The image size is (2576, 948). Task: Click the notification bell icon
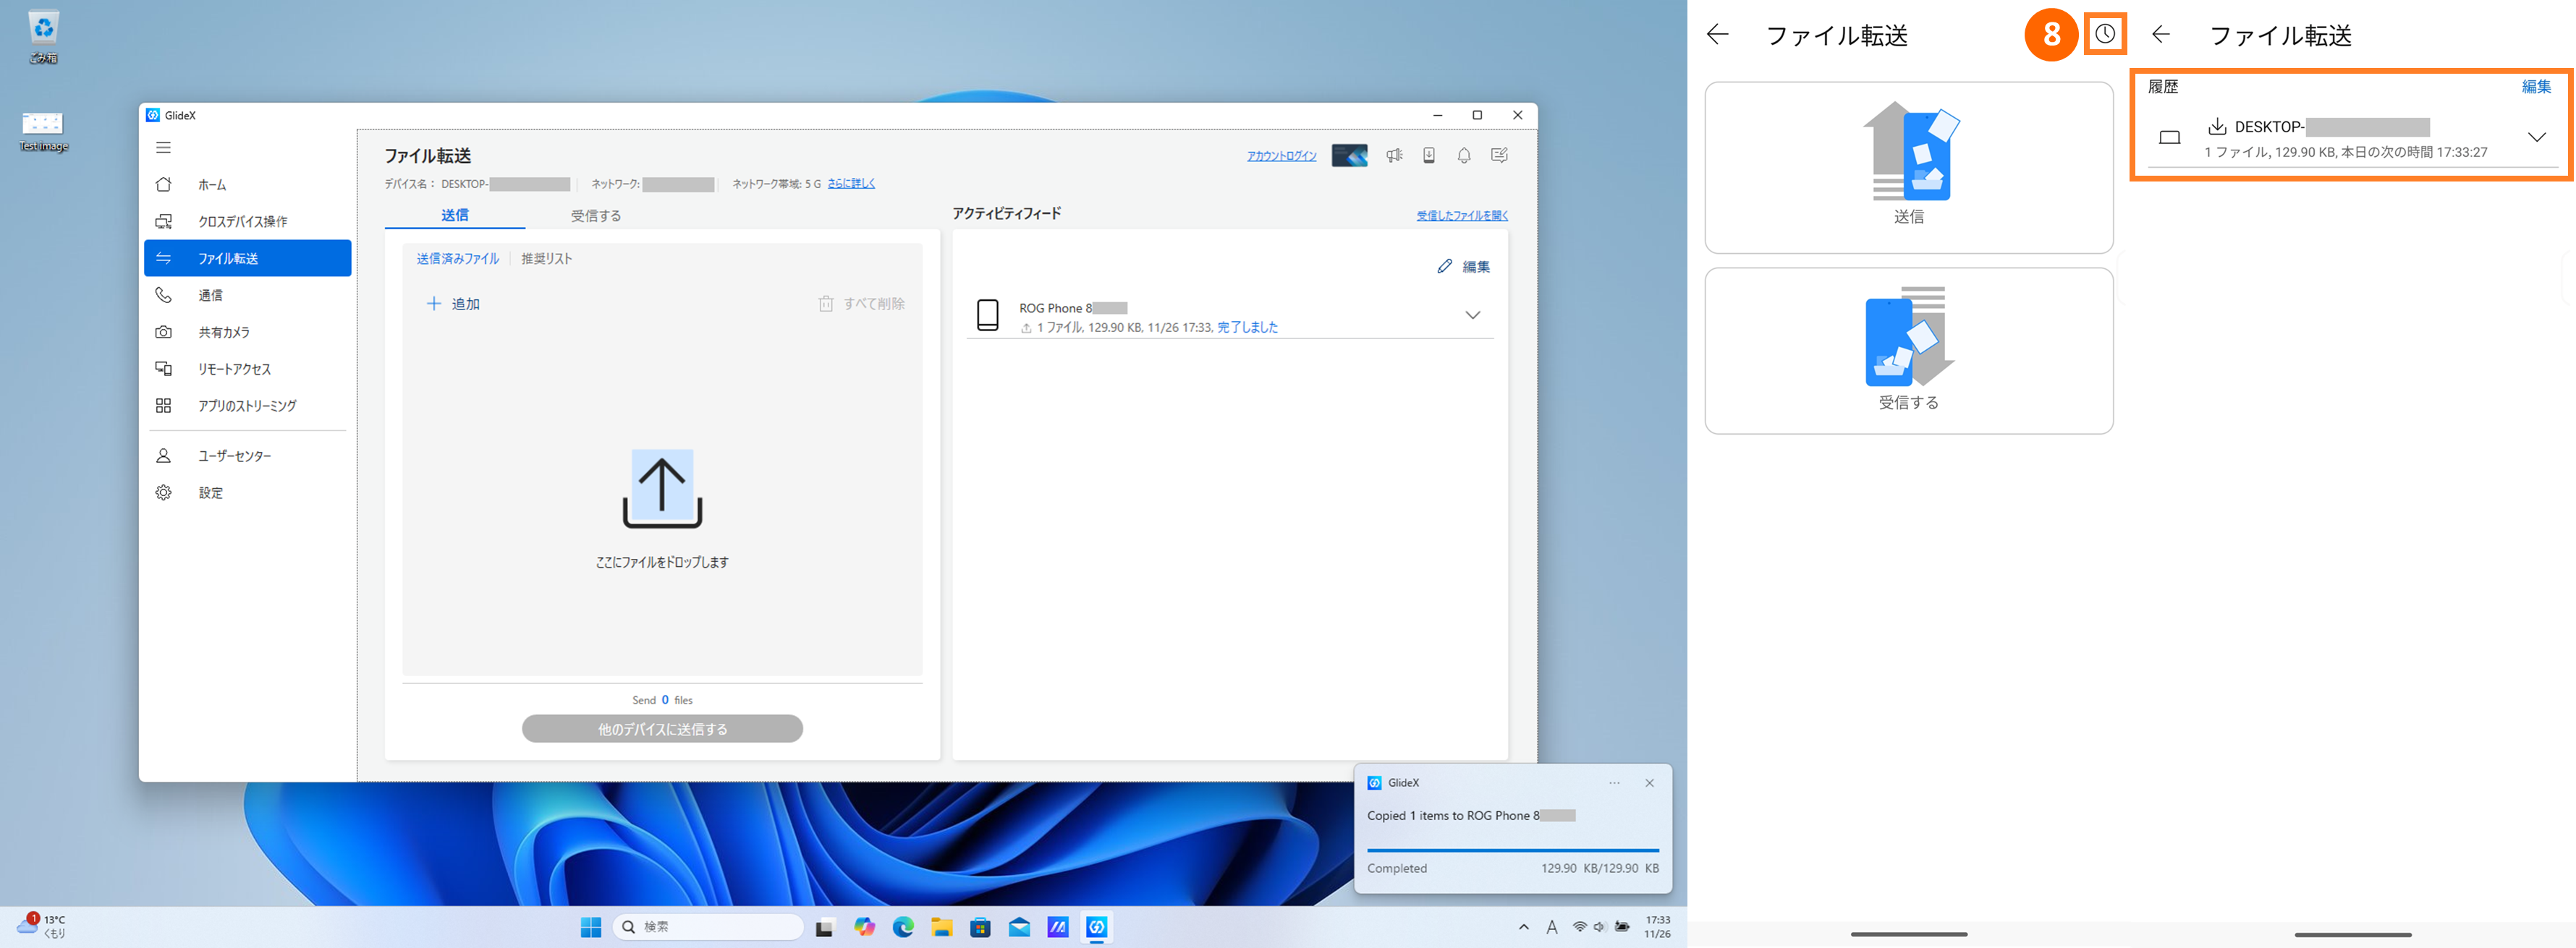pos(1464,156)
